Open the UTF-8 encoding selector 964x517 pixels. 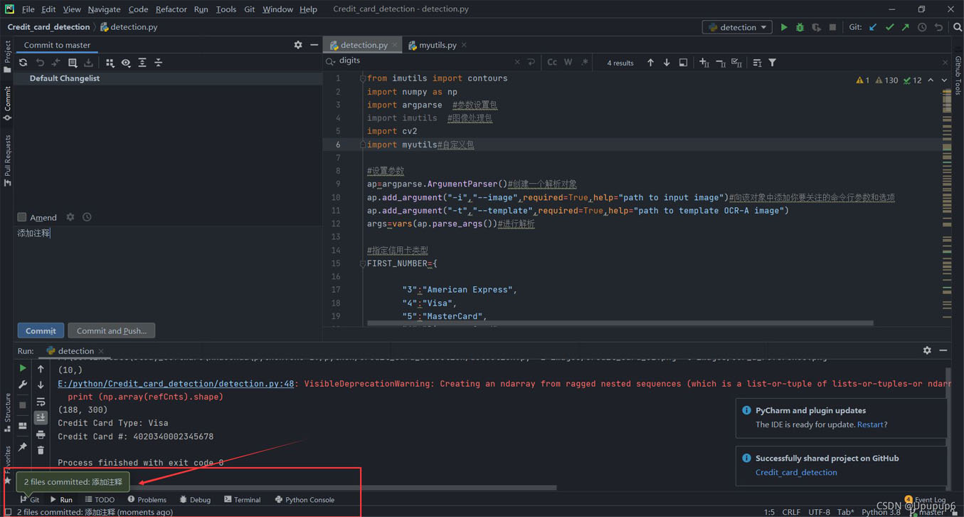coord(819,512)
